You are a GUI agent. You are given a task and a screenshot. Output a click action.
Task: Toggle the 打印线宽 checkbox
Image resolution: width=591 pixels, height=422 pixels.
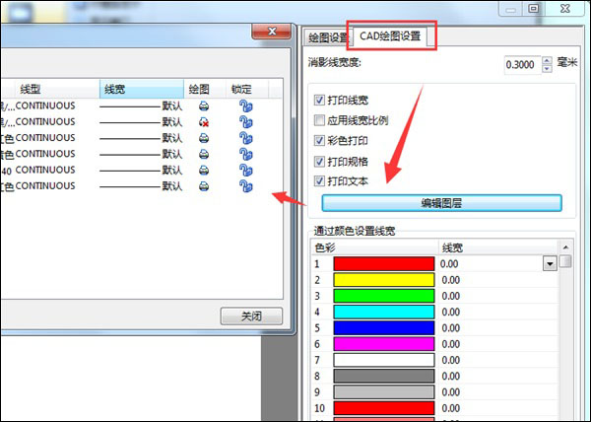tap(319, 100)
